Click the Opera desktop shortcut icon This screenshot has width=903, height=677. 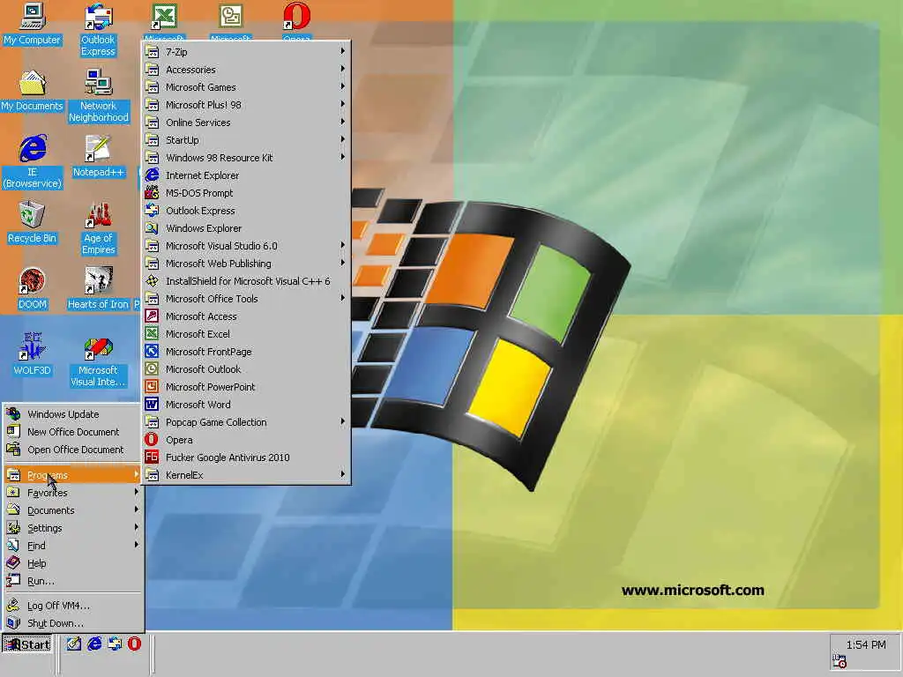pos(296,18)
